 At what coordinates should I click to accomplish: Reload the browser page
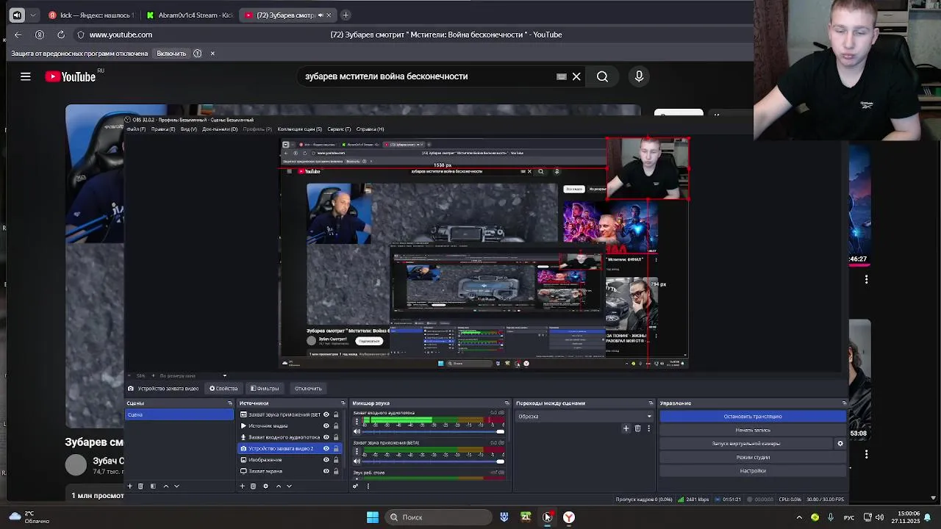pyautogui.click(x=61, y=35)
